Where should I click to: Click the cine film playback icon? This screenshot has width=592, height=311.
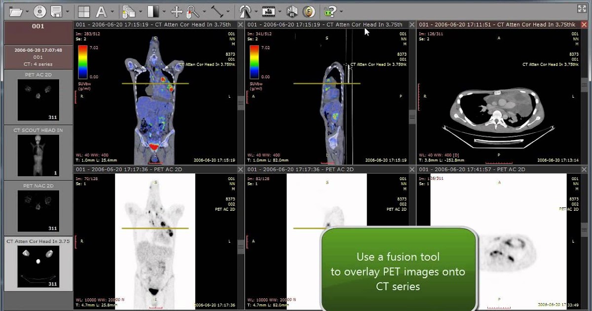[269, 11]
